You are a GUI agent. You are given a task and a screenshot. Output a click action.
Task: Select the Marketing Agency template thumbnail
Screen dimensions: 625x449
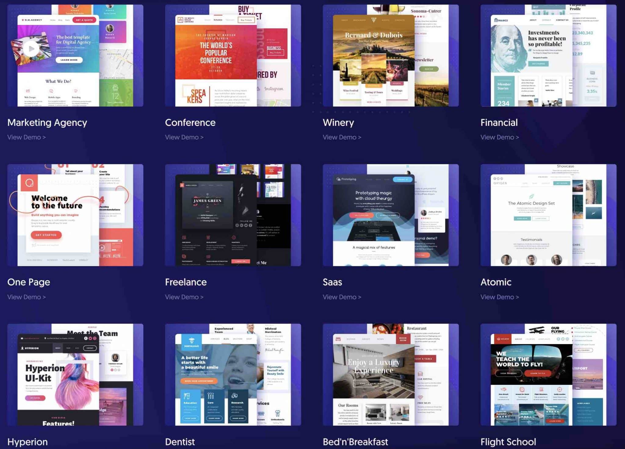point(75,56)
